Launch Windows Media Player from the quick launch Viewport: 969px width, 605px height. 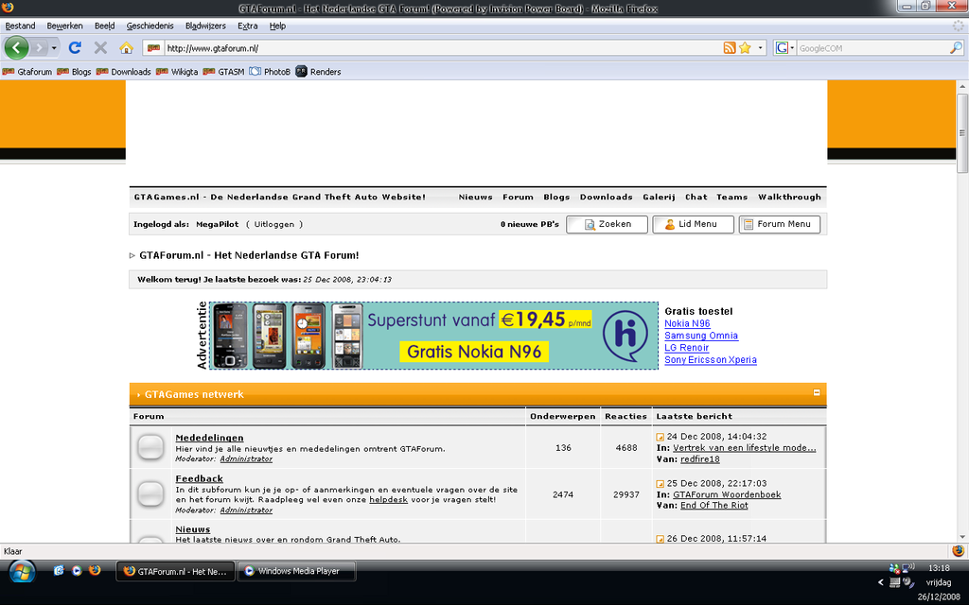(x=77, y=570)
